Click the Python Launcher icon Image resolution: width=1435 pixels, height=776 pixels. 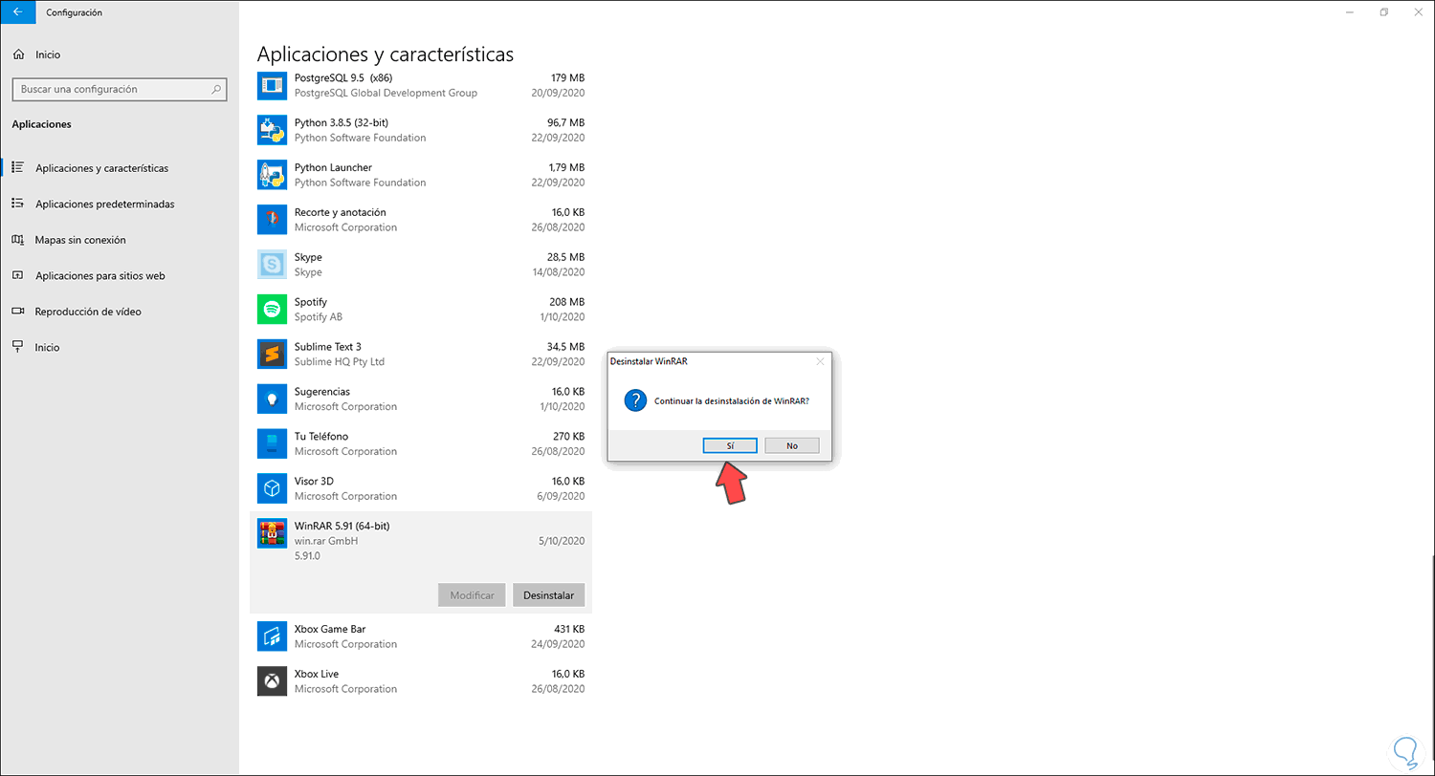[273, 175]
